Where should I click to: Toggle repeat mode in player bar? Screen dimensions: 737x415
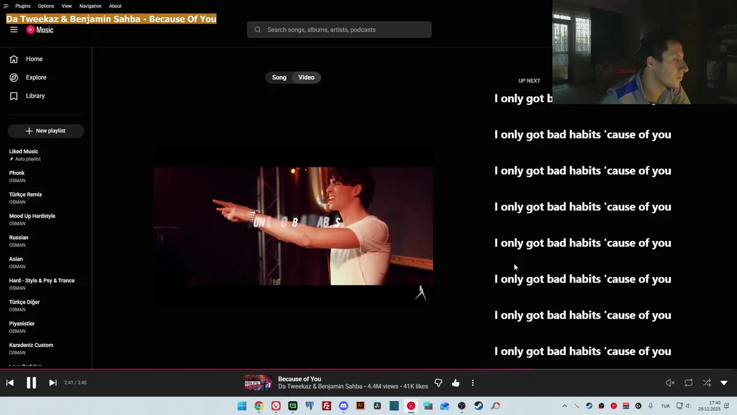[x=689, y=383]
